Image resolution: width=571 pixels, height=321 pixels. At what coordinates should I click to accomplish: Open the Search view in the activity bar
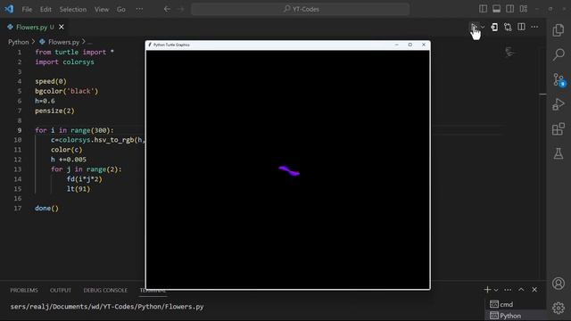[x=559, y=54]
